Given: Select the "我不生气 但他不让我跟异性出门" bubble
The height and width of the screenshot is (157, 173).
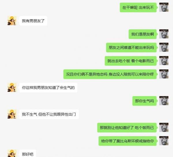Looking at the screenshot, I should pos(49,114).
